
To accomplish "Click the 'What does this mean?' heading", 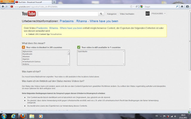I will coord(33,43).
